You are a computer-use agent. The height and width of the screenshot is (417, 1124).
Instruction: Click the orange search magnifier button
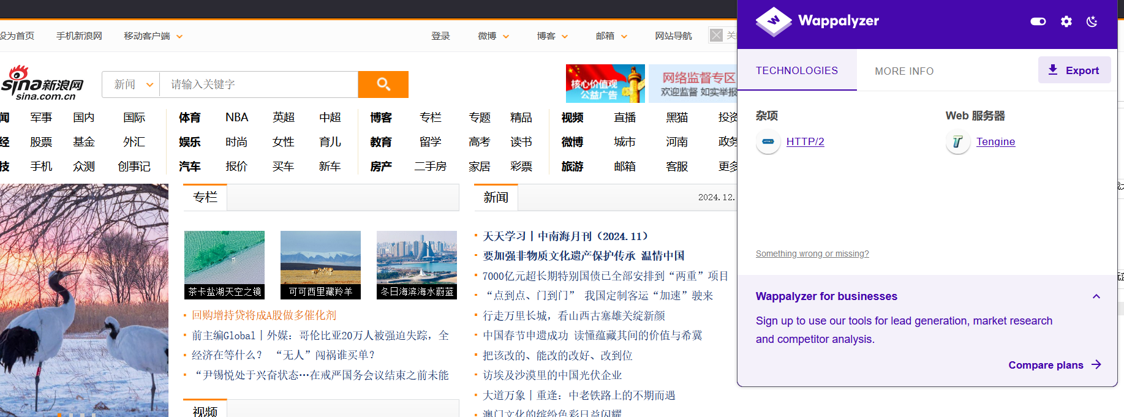(x=383, y=85)
